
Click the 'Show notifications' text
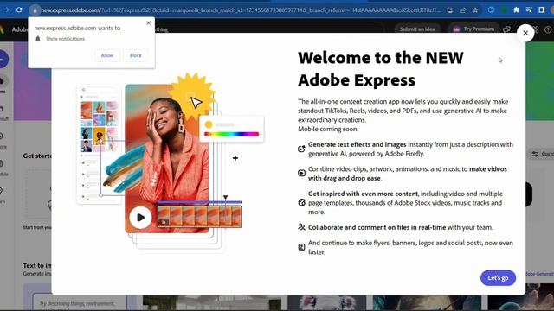(66, 39)
